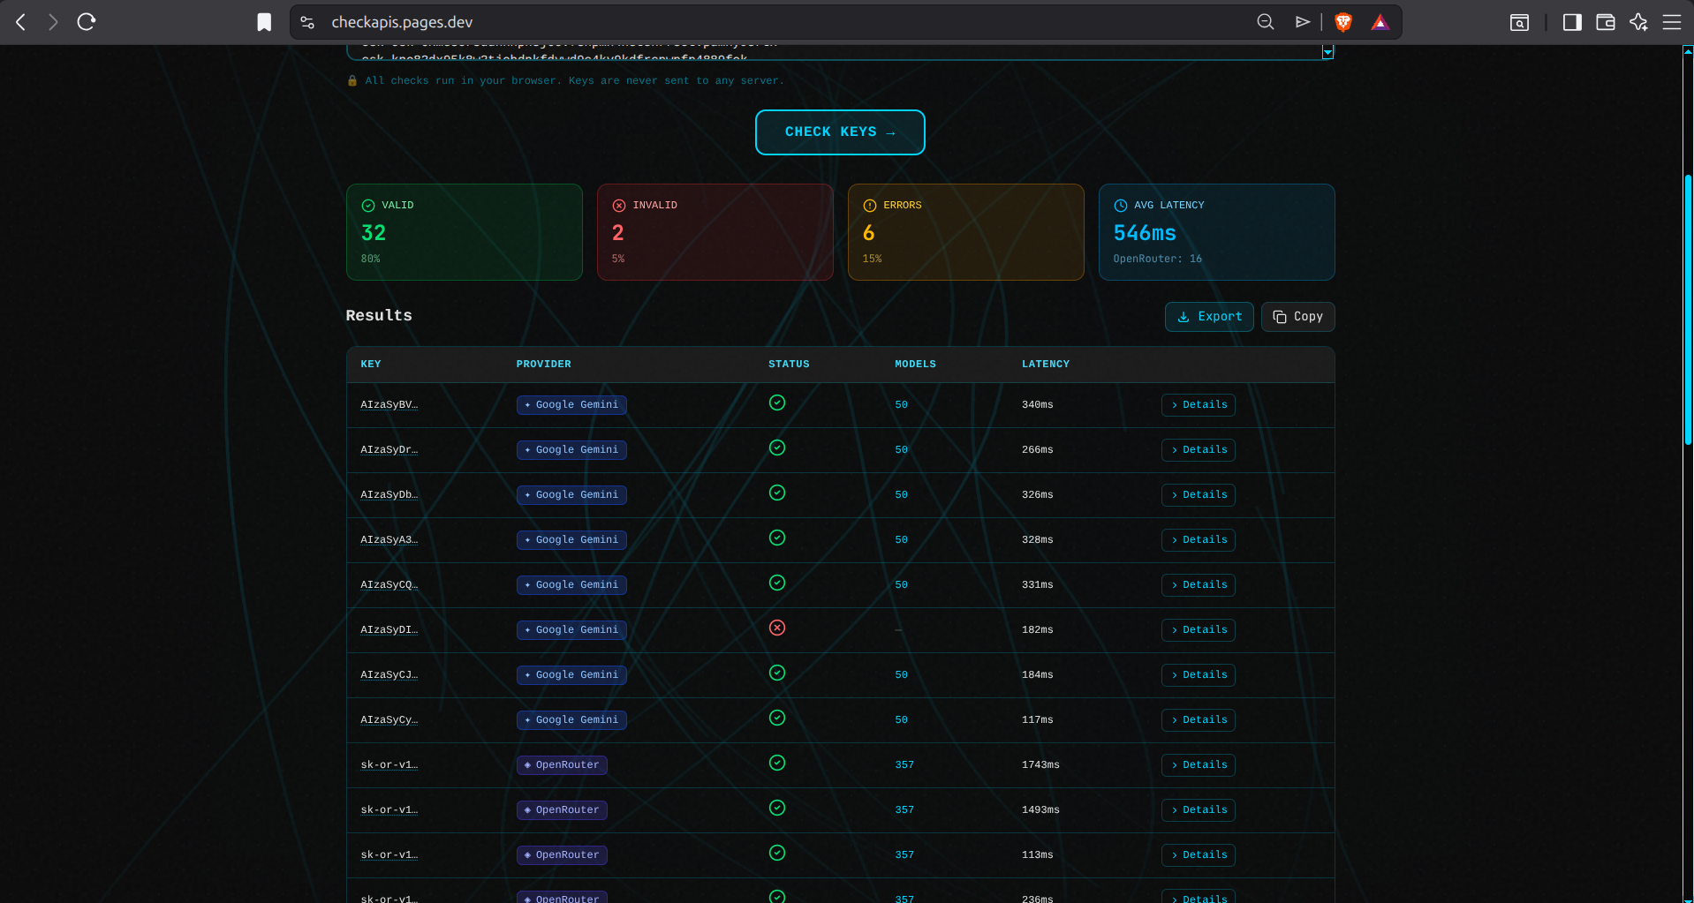Click the address bar URL checkapis.pages.dev
1694x903 pixels.
pos(402,22)
